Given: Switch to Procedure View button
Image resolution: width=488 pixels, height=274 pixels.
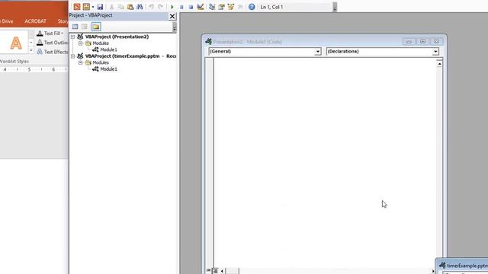Looking at the screenshot, I should click(x=208, y=271).
